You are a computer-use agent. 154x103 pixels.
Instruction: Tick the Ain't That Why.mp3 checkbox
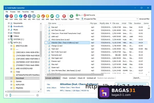click(x=46, y=30)
